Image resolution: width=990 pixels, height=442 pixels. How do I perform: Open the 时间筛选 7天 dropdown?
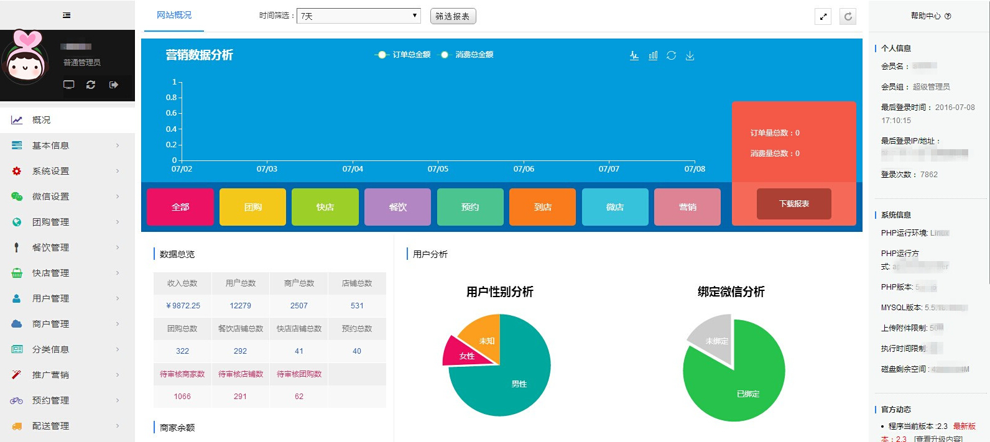tap(359, 16)
